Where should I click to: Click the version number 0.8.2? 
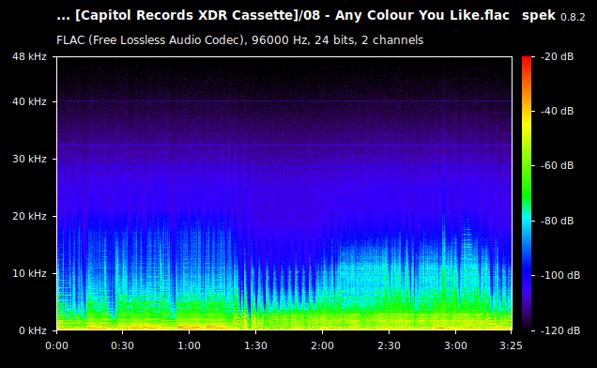[x=573, y=17]
